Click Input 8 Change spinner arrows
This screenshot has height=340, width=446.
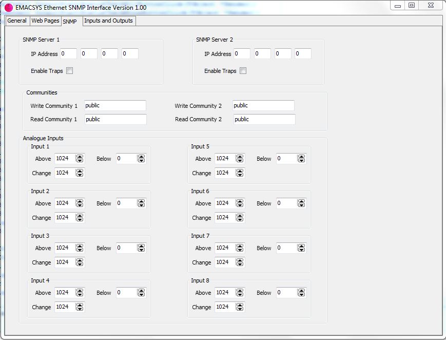tap(240, 307)
